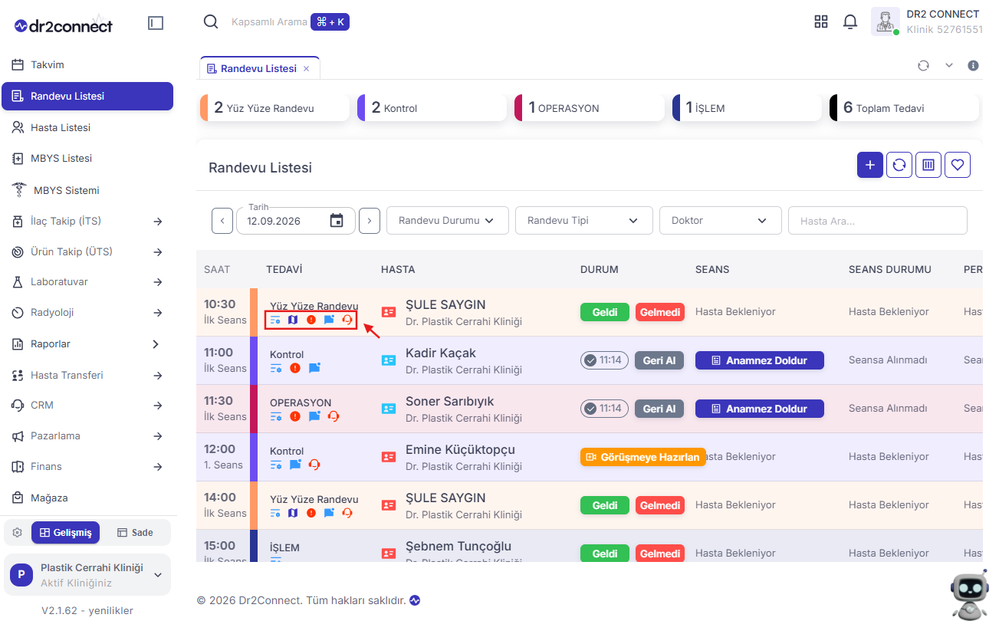The image size is (999, 621).
Task: Mark Şule Saygın 10:30 as Geldi
Action: [605, 312]
